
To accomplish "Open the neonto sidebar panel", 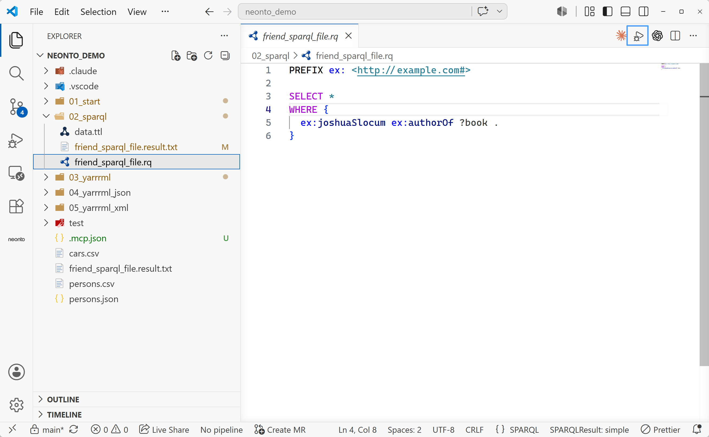I will point(16,239).
